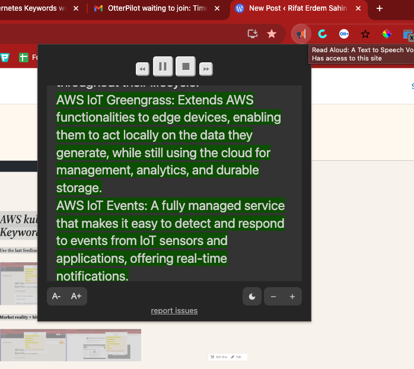Increase text size with A+ button
This screenshot has height=369, width=414.
tap(77, 297)
